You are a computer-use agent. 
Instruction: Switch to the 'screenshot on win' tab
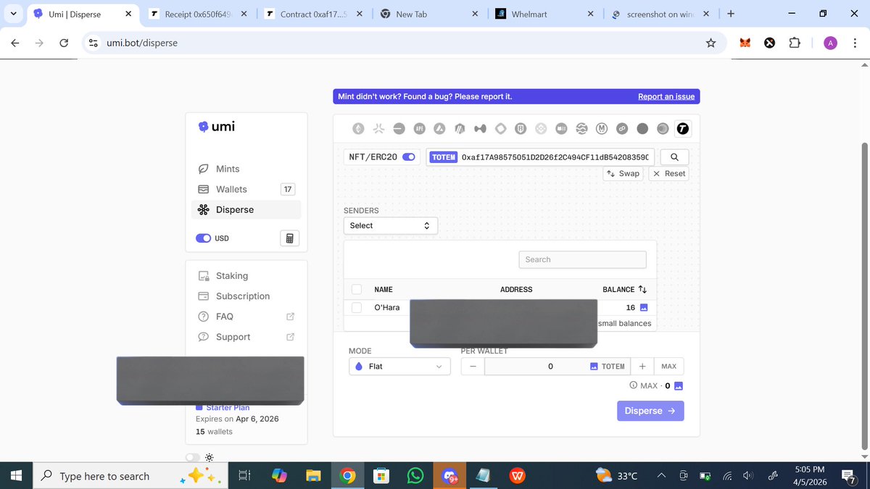point(659,14)
